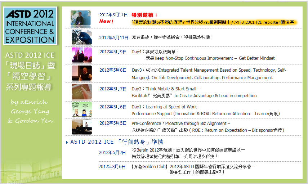Click the Day3 speaker photo thumbnail
Viewport: 308px width, 184px height.
[81, 73]
